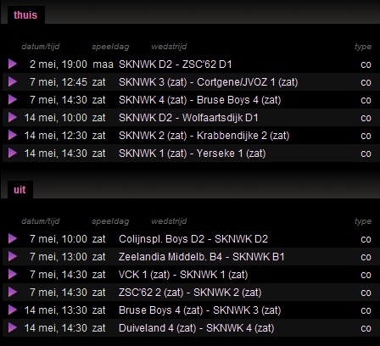Expand VCK 1 - SKNWK 1 match arrow
This screenshot has width=380, height=346.
(x=13, y=274)
